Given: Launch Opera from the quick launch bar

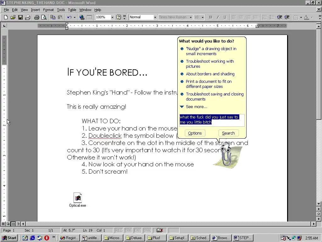Looking at the screenshot, I should (47, 238).
